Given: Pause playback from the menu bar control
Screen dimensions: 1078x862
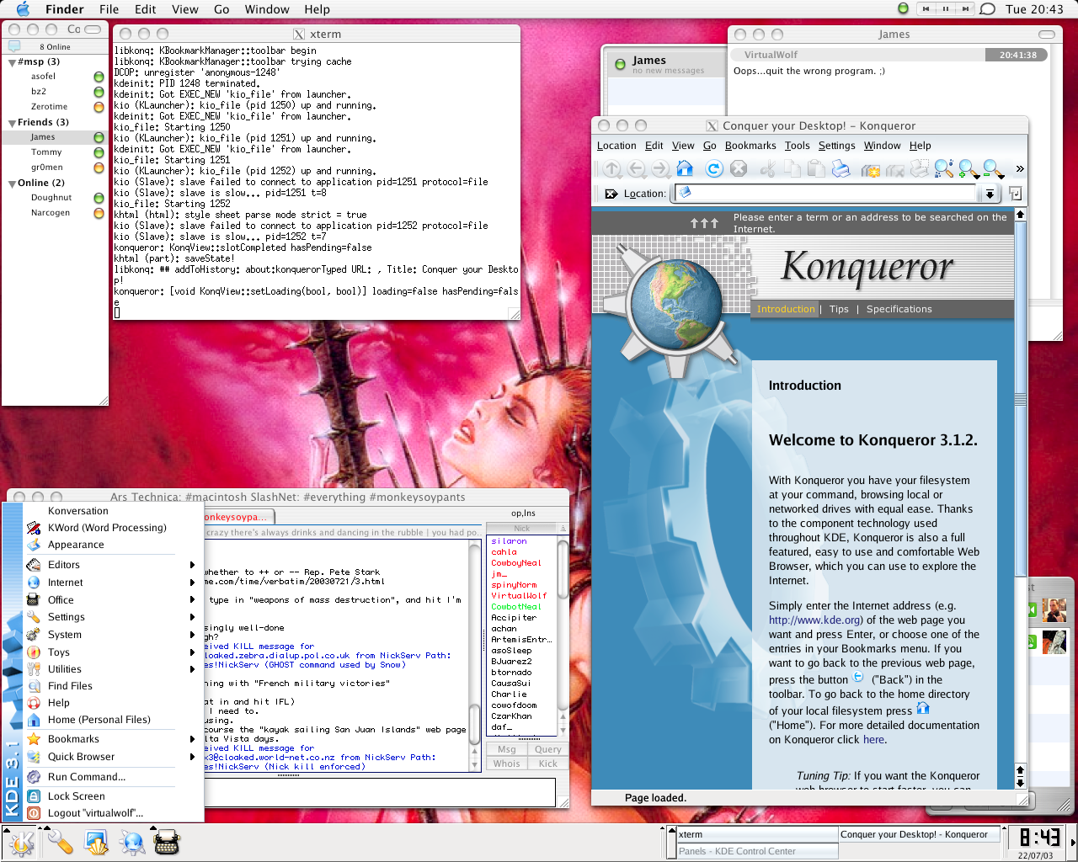Looking at the screenshot, I should click(x=945, y=8).
